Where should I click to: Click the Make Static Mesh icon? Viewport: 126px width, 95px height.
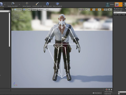pyautogui.click(x=48, y=4)
